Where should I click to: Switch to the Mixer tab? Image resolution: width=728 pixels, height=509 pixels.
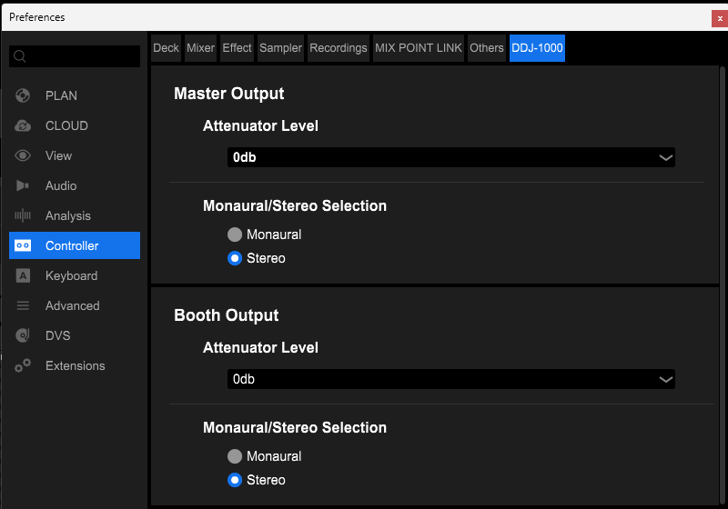click(x=200, y=48)
